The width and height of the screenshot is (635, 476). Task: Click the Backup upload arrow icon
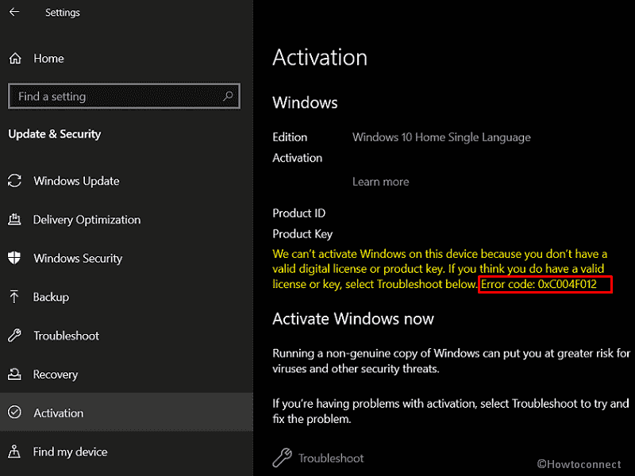pos(15,297)
